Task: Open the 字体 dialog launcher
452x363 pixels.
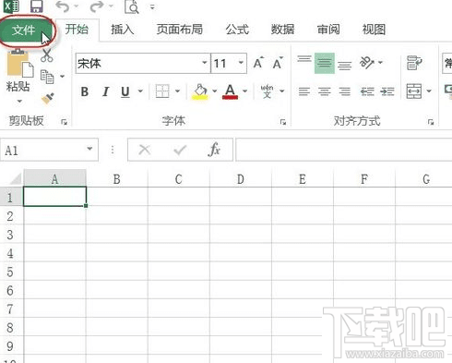Action: coord(283,122)
